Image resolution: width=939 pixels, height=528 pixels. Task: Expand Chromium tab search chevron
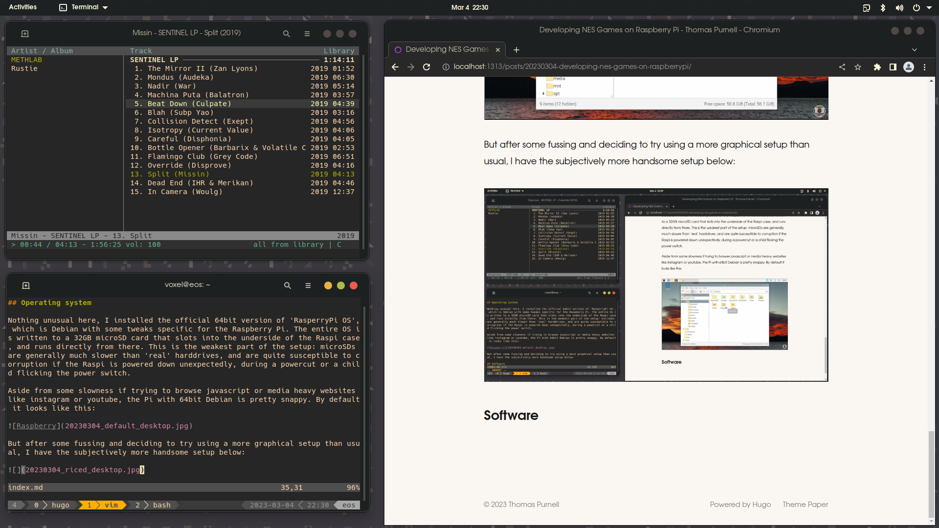pos(915,50)
